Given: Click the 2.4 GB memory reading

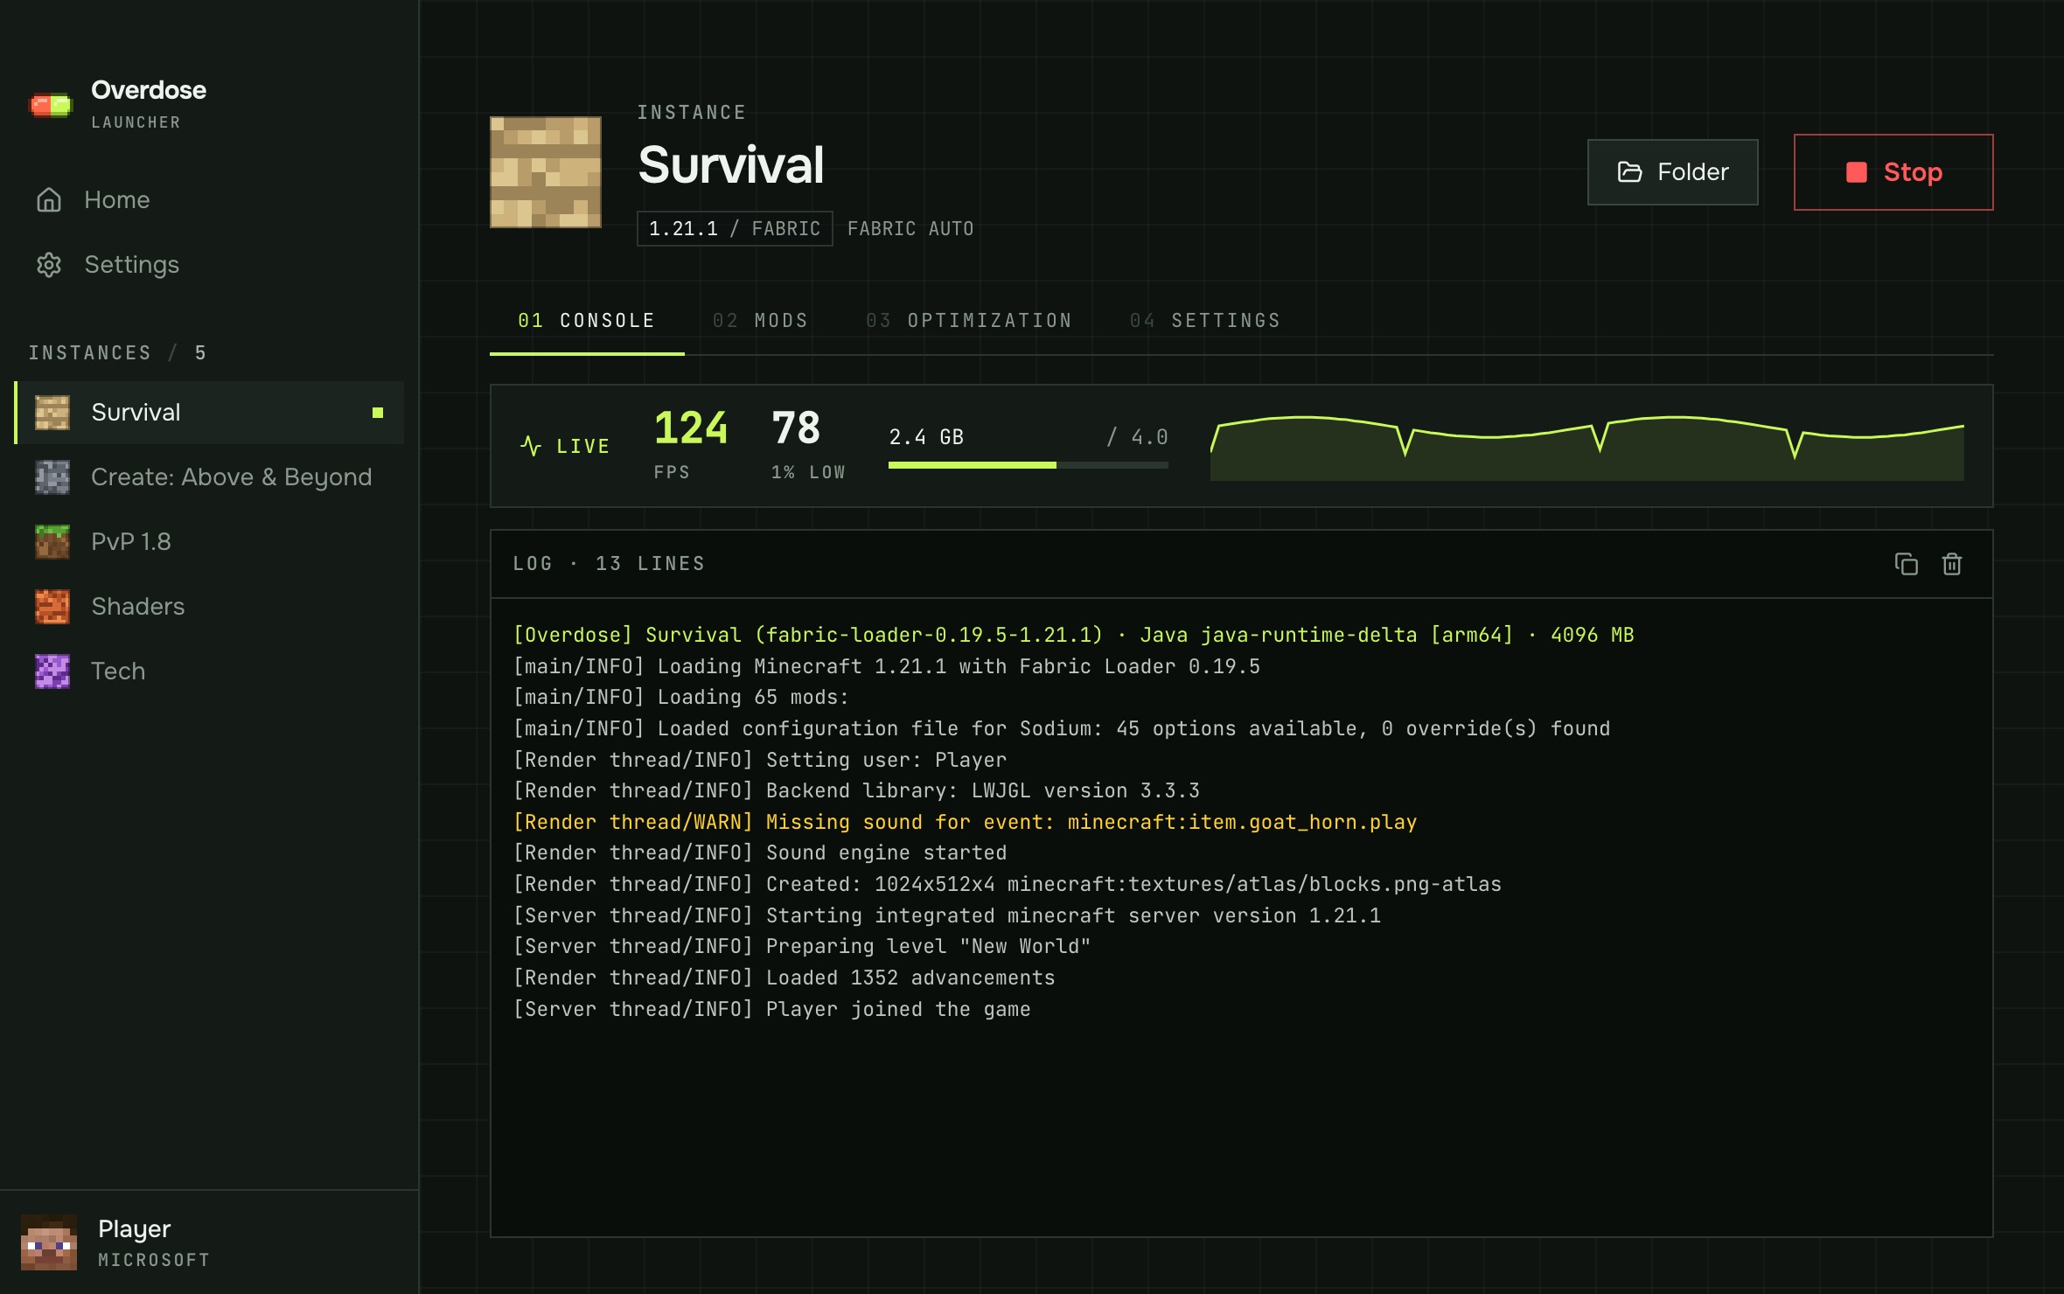Looking at the screenshot, I should pos(926,437).
